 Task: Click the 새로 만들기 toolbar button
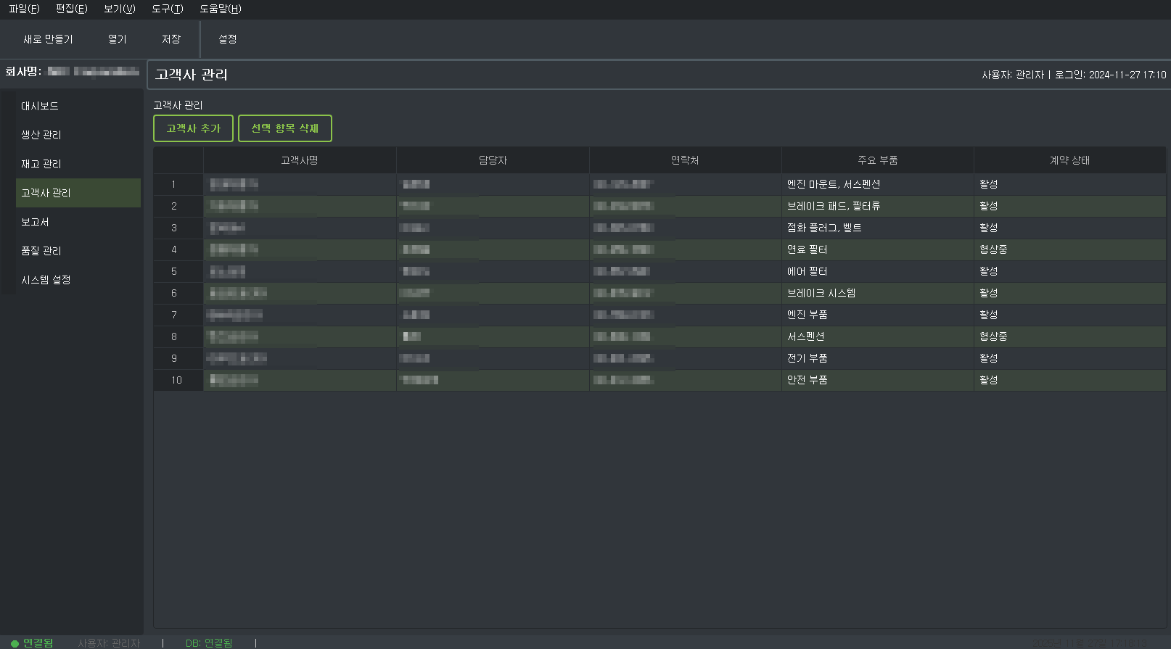48,39
